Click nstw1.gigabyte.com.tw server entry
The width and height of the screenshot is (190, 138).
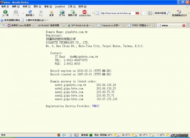70,85
